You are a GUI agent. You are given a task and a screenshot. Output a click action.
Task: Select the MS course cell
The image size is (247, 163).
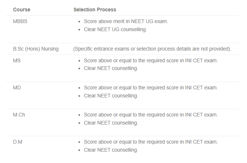pos(17,60)
